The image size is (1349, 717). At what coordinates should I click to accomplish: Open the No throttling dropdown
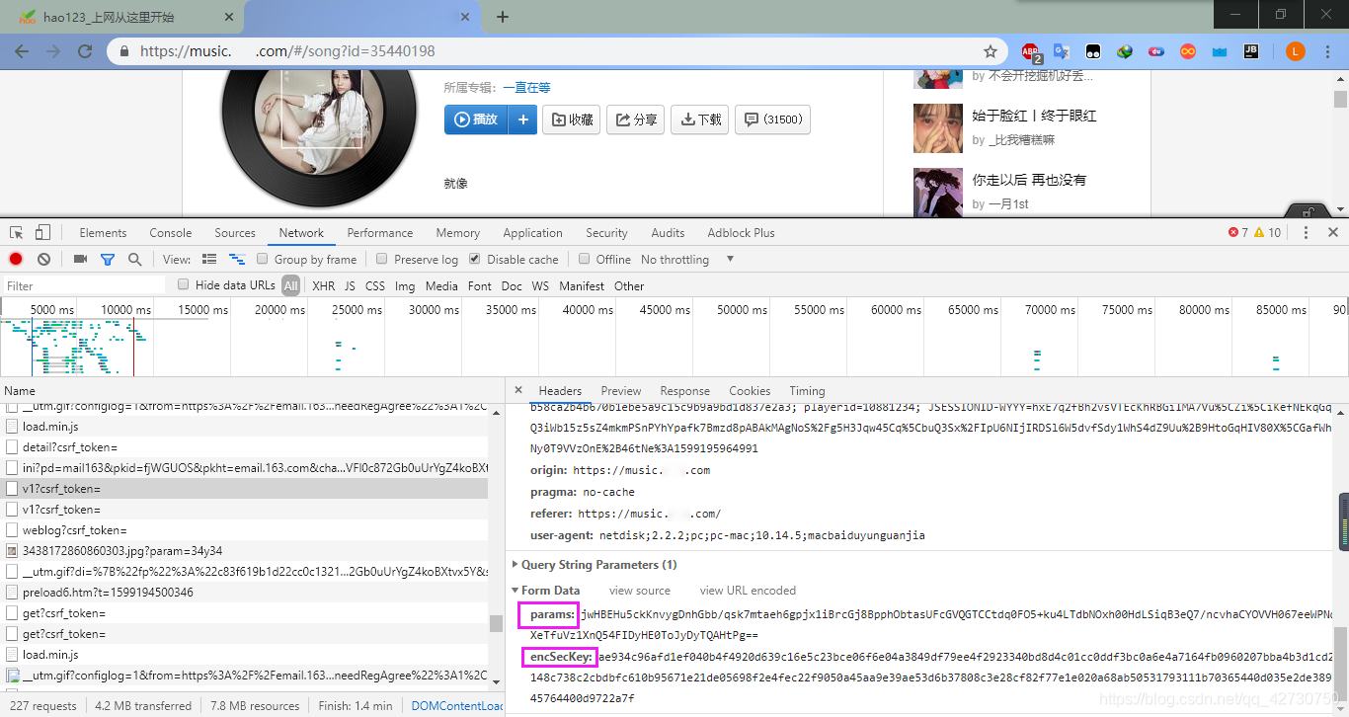pos(688,260)
